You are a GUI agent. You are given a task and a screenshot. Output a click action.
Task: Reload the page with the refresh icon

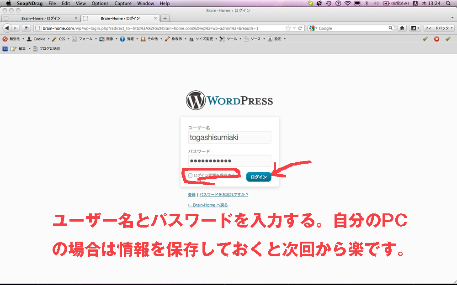pos(300,28)
